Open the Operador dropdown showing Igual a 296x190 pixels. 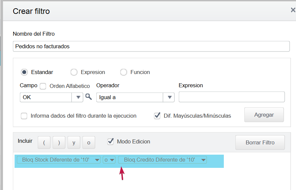click(x=170, y=97)
